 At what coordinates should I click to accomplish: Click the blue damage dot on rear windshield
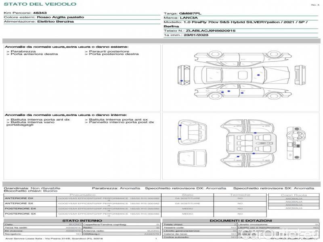click(x=258, y=75)
